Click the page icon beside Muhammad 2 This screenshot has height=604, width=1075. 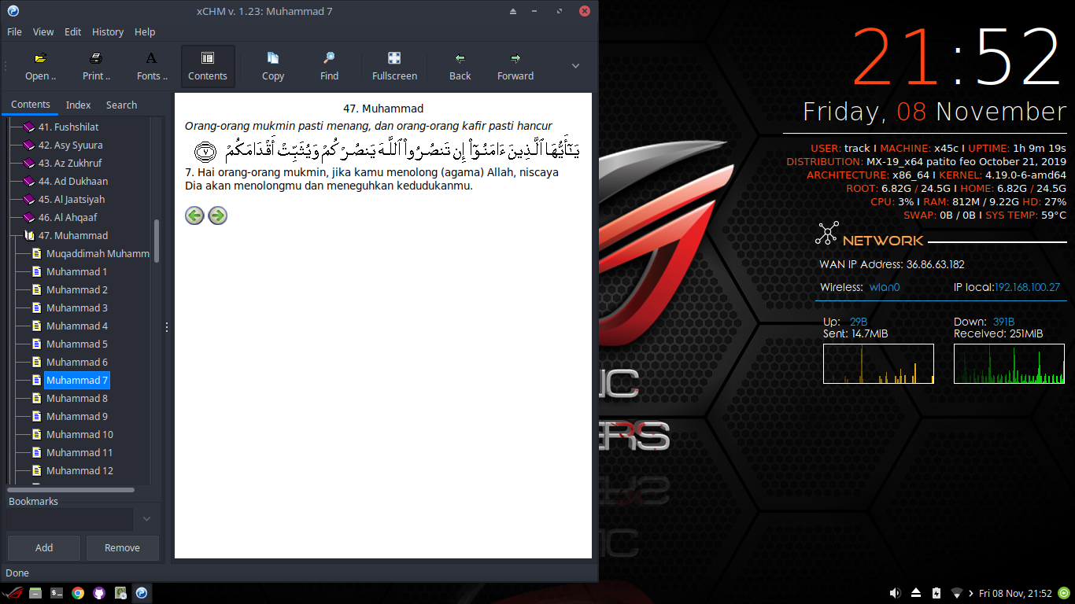point(36,290)
